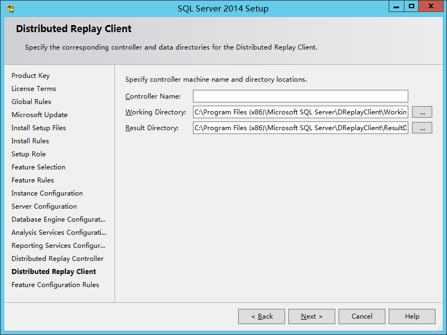Minimize the setup window
The height and width of the screenshot is (335, 447).
point(396,7)
